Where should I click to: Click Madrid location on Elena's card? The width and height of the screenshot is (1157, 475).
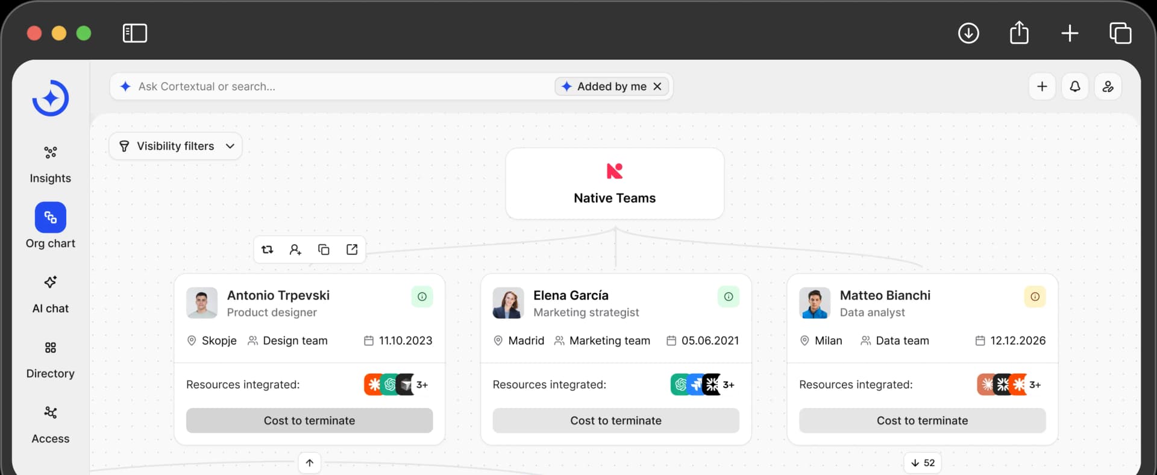[519, 341]
